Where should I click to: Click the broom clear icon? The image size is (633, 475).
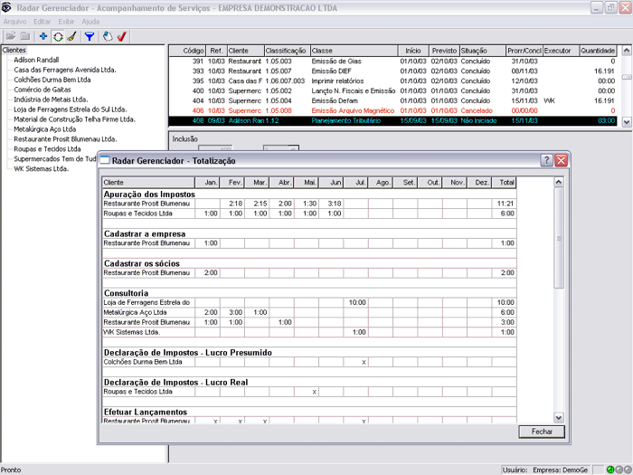tap(71, 36)
